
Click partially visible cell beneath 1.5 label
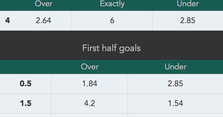(x=26, y=115)
